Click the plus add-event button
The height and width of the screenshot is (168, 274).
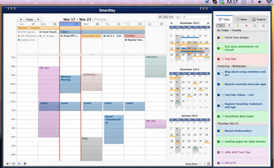coord(178,17)
